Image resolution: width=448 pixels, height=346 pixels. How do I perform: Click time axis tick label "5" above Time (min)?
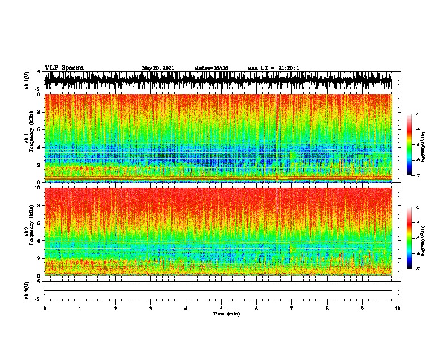[221, 309]
